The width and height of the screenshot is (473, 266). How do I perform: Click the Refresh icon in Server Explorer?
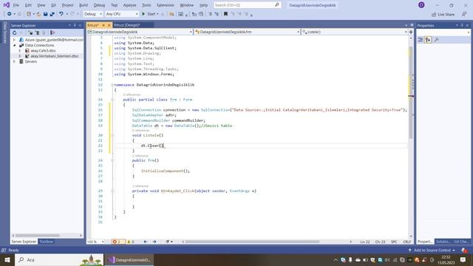(15, 33)
